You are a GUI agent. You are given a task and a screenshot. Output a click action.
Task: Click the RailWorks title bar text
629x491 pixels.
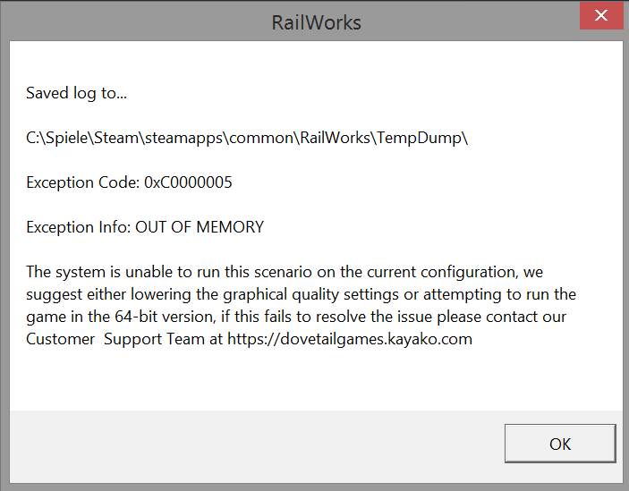(316, 22)
